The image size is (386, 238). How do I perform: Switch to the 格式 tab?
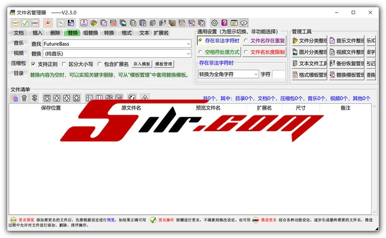[x=126, y=33]
